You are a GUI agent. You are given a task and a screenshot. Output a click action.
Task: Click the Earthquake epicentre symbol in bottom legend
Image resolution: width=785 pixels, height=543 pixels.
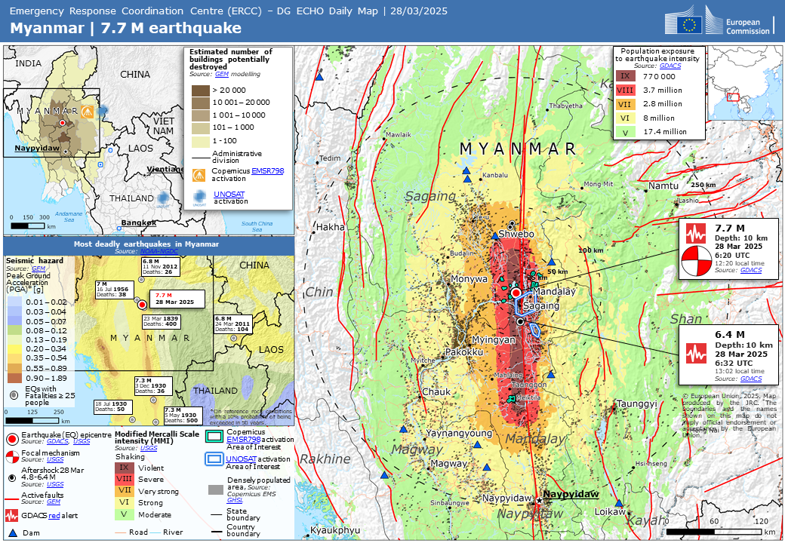pos(11,438)
